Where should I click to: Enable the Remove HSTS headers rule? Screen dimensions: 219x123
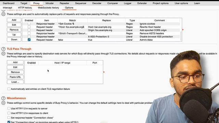(x=29, y=33)
